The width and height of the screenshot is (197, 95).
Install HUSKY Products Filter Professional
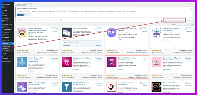(x=54, y=58)
